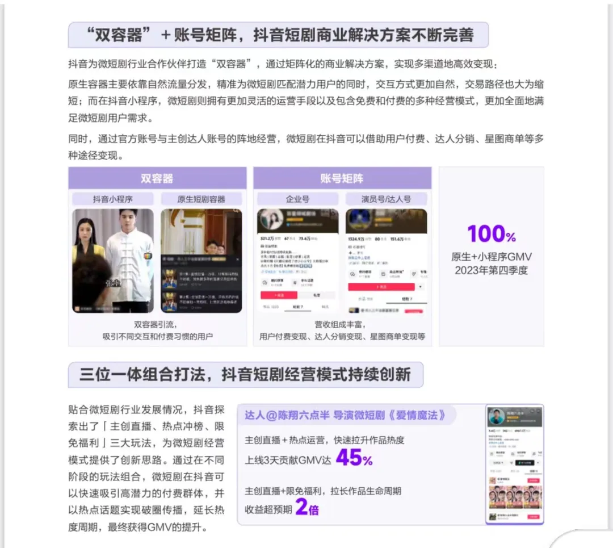Click the 演员号/达人号 label

[x=387, y=199]
